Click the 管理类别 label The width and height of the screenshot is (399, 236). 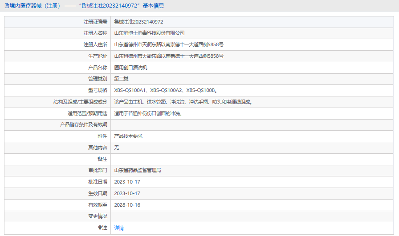(x=98, y=79)
